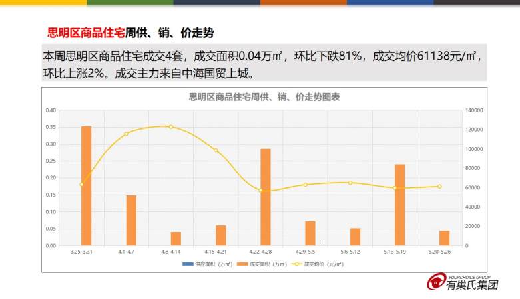
Task: Click the left axis value 0.40
Action: tap(51, 110)
